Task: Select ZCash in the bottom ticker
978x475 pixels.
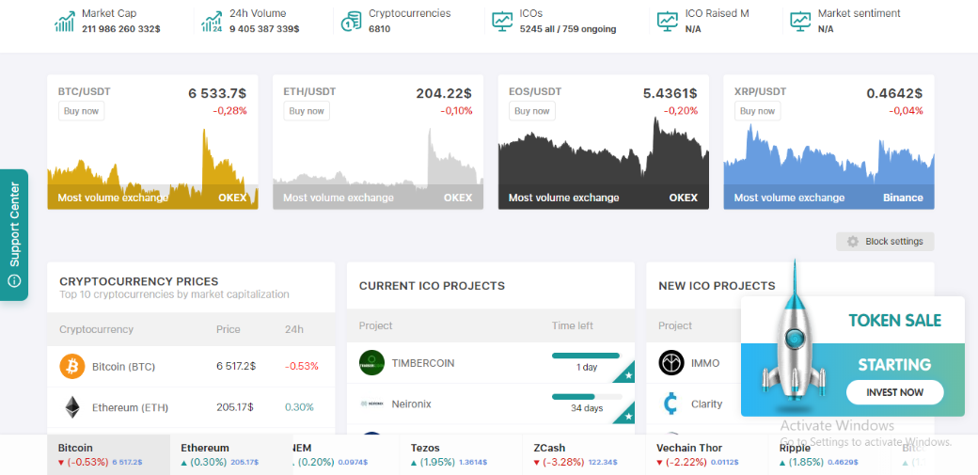Action: click(584, 454)
